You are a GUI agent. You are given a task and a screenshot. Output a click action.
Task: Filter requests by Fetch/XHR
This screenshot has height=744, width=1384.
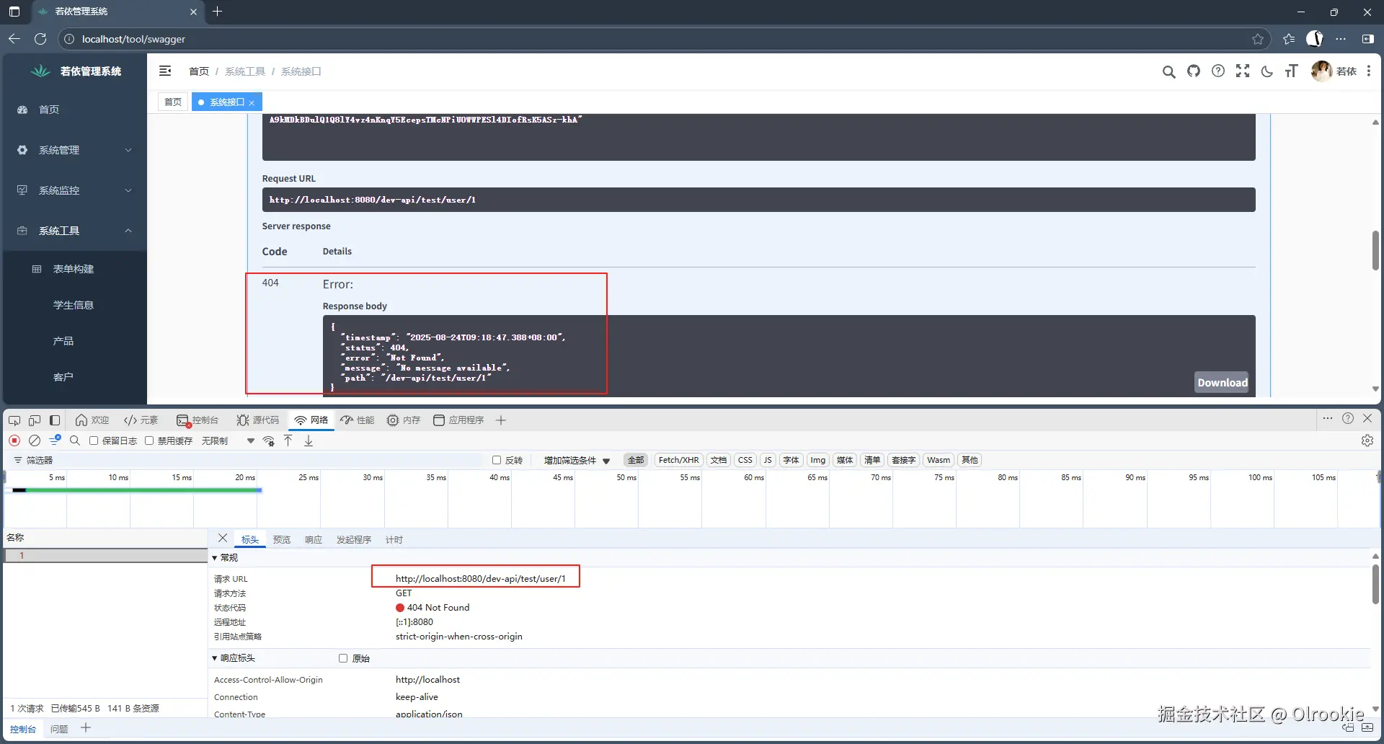tap(678, 460)
